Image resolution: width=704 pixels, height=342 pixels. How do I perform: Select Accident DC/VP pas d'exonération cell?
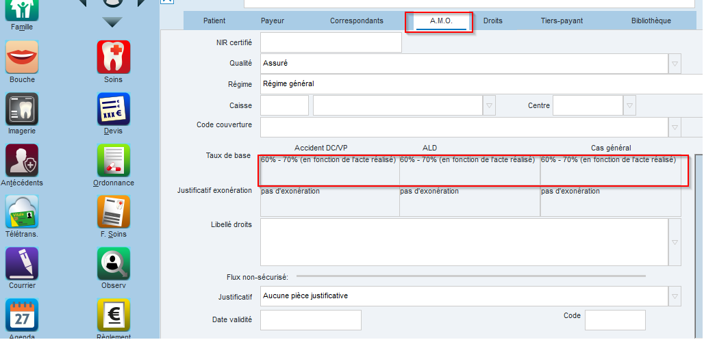point(329,202)
